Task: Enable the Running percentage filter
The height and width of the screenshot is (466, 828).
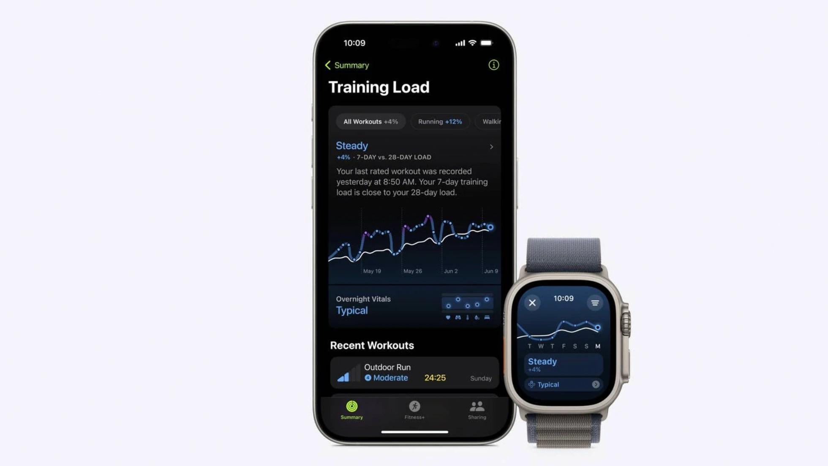Action: [x=440, y=121]
